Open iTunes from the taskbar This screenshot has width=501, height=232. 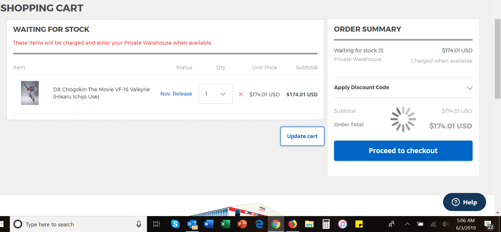coord(342,224)
